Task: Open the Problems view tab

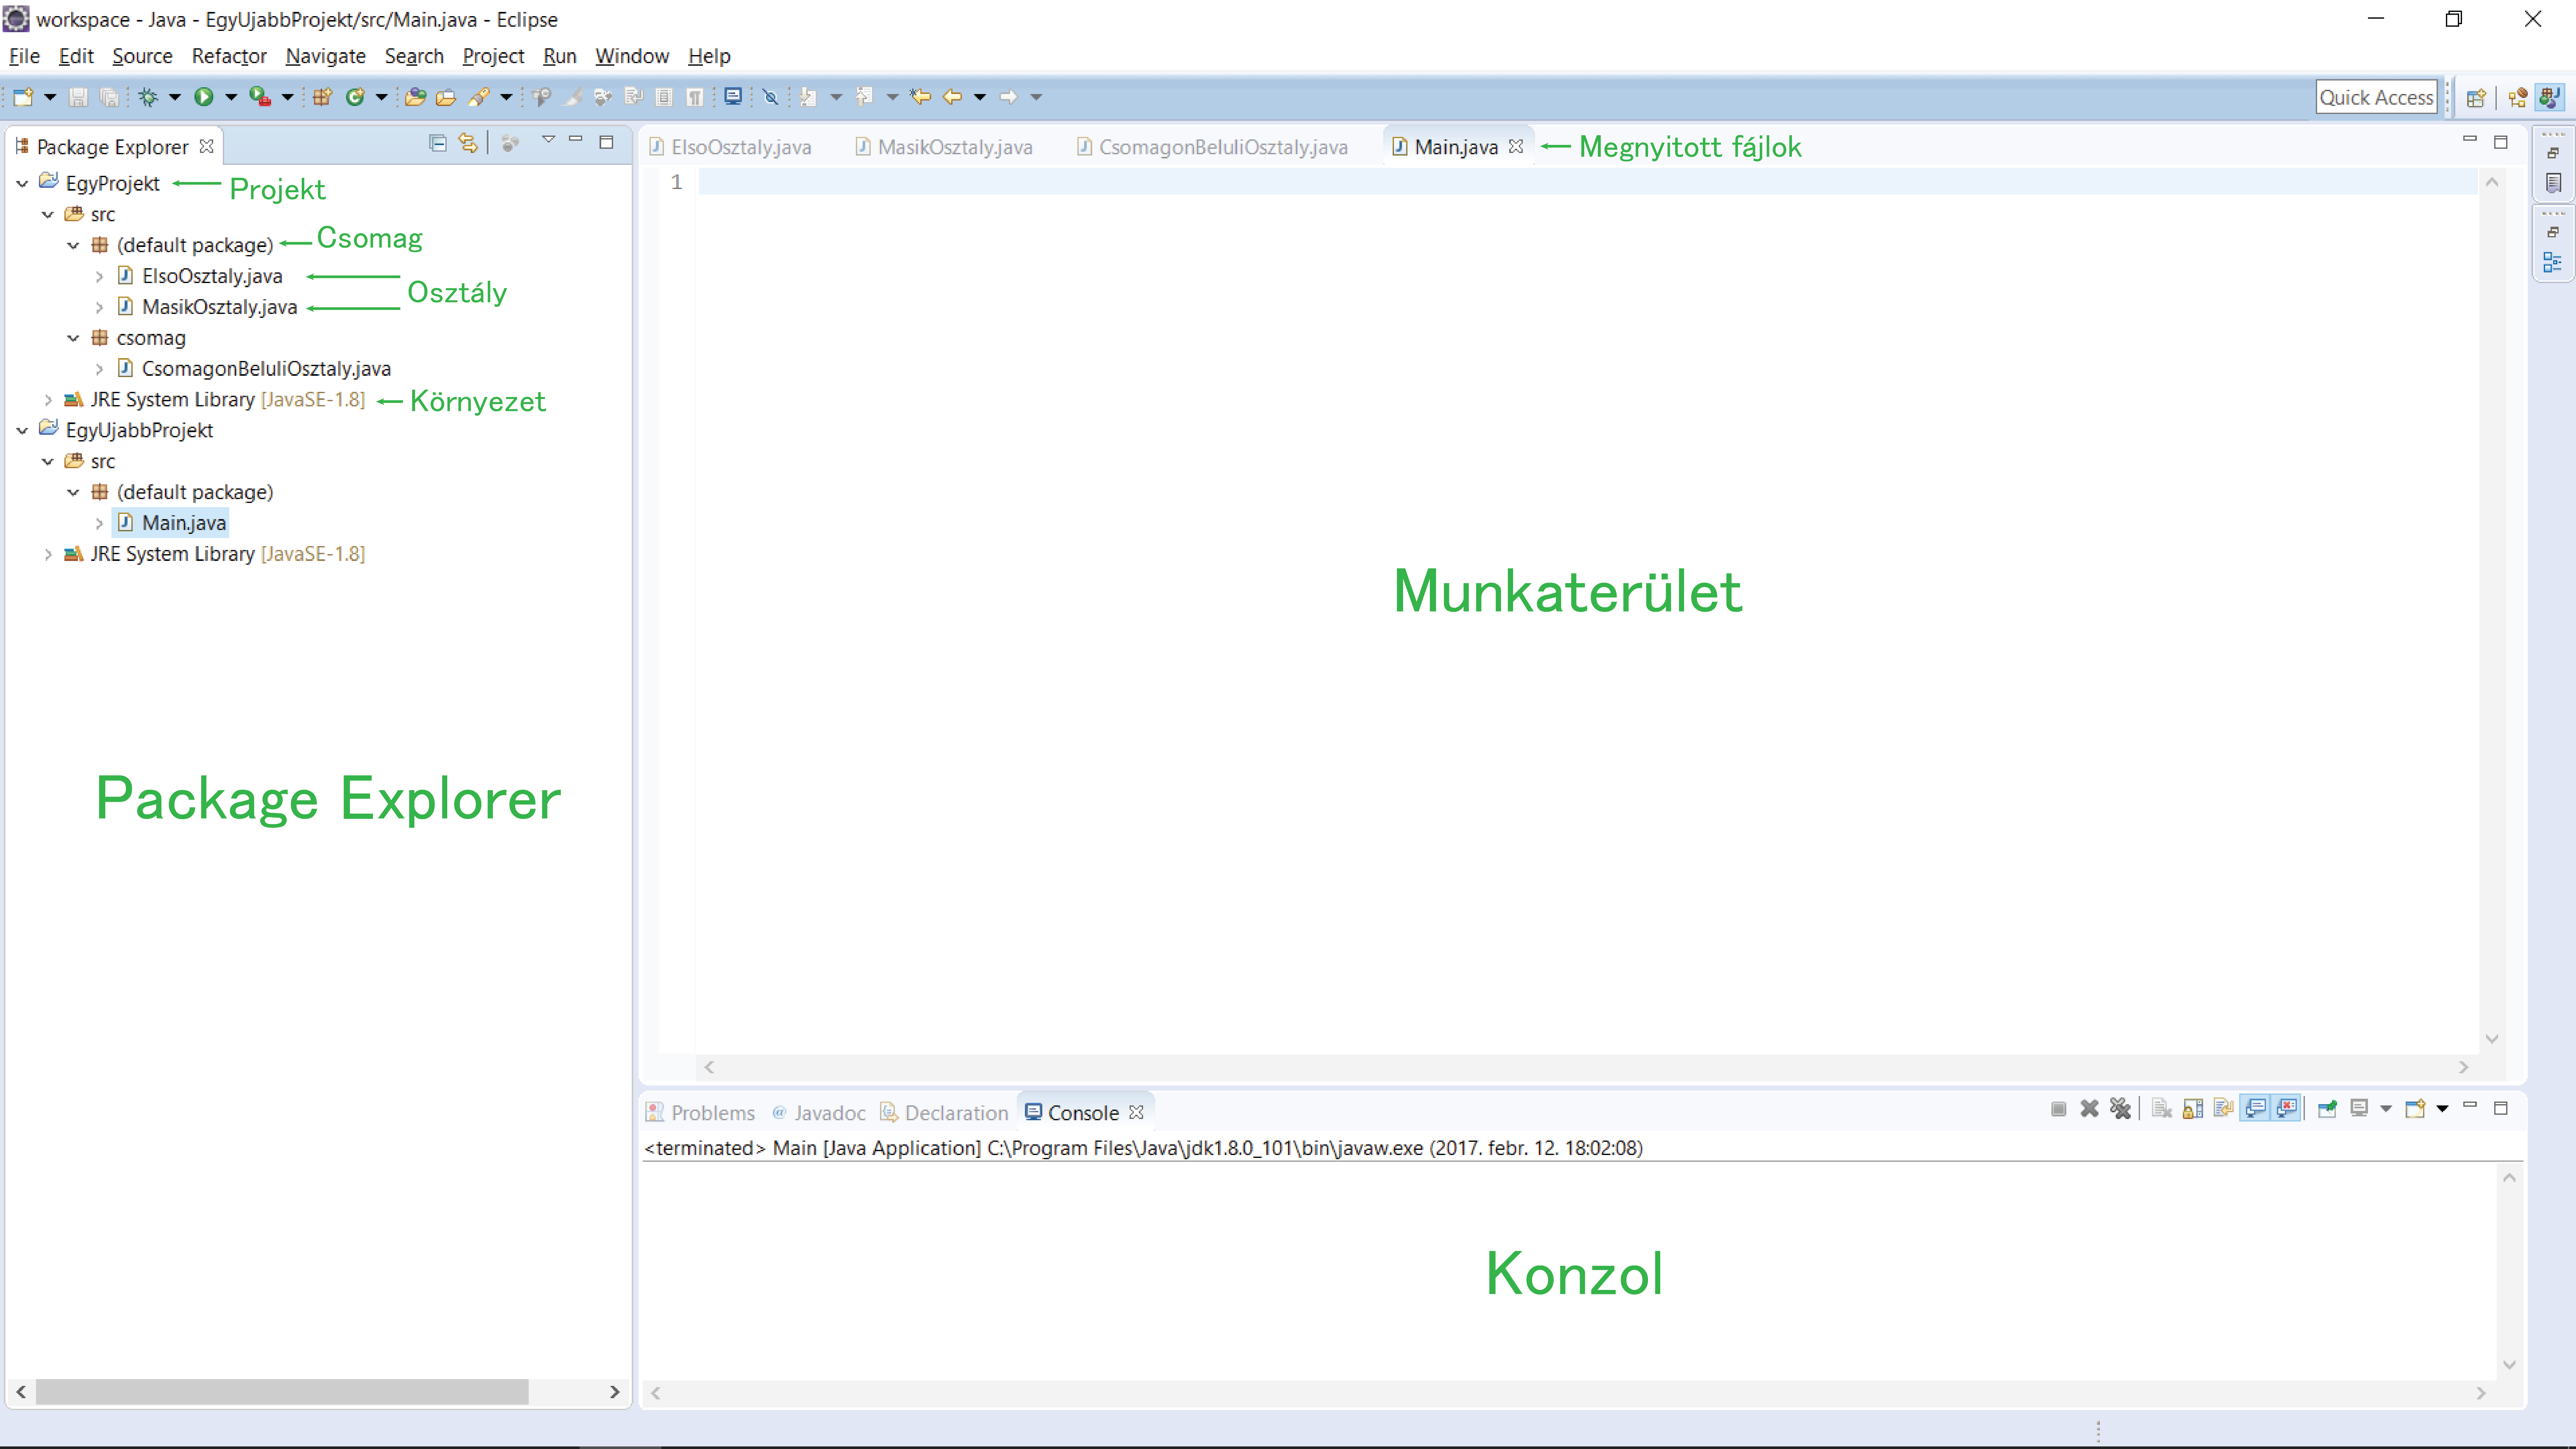Action: [701, 1113]
